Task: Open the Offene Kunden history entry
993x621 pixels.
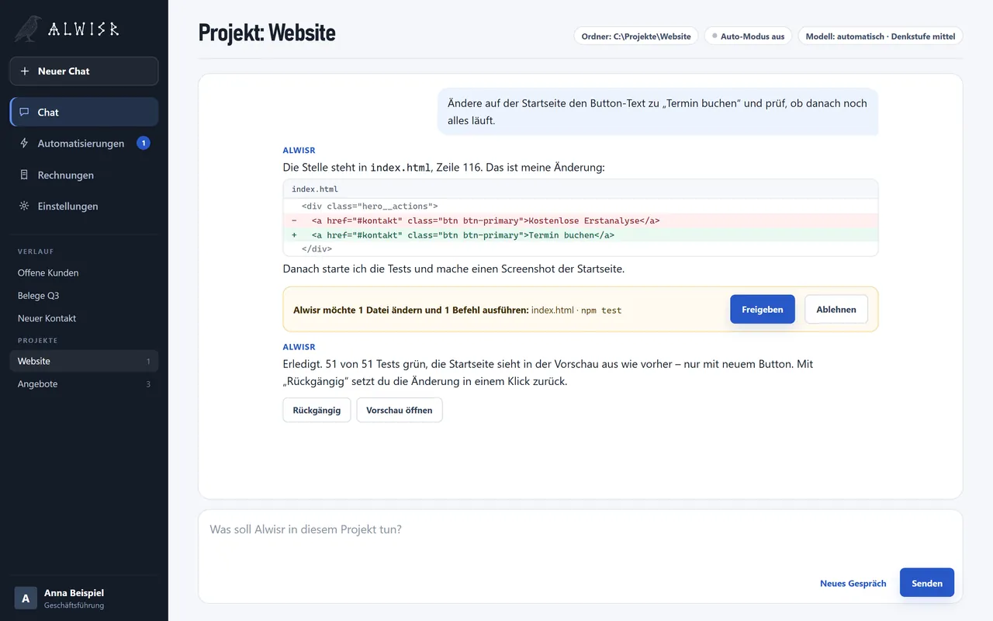Action: (84, 273)
